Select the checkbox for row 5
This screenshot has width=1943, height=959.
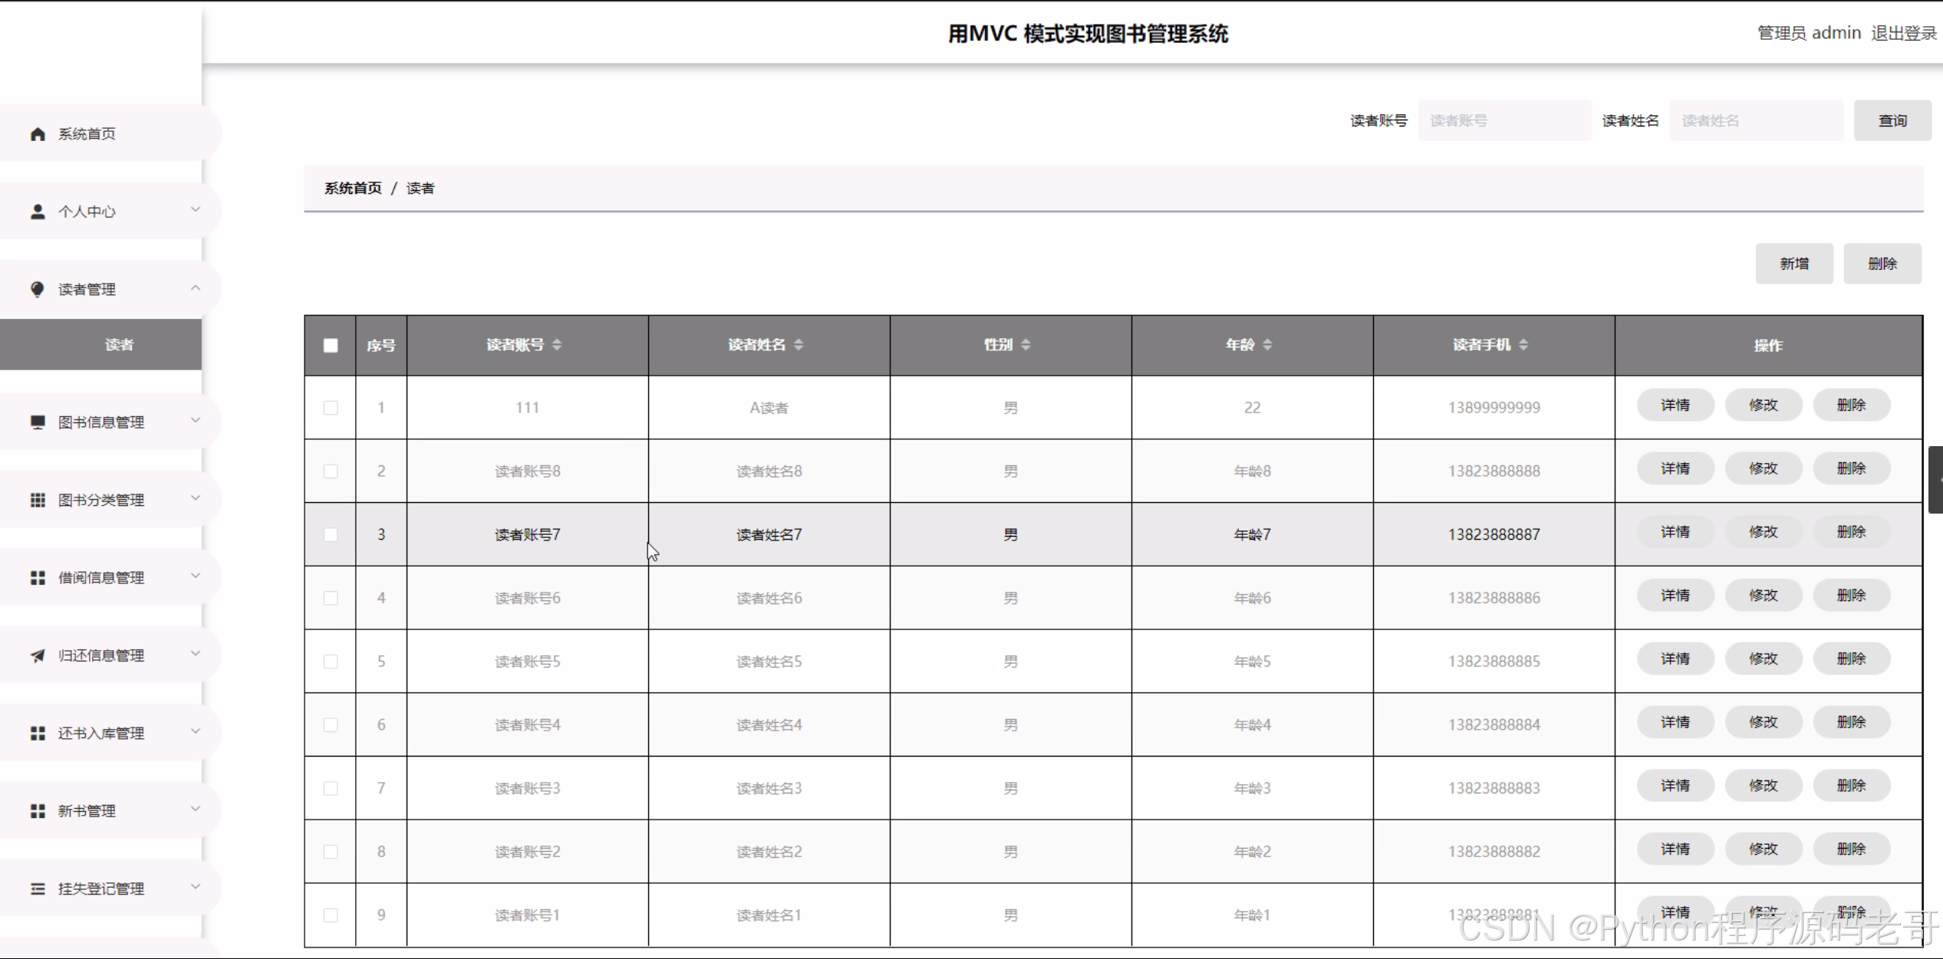pos(331,662)
